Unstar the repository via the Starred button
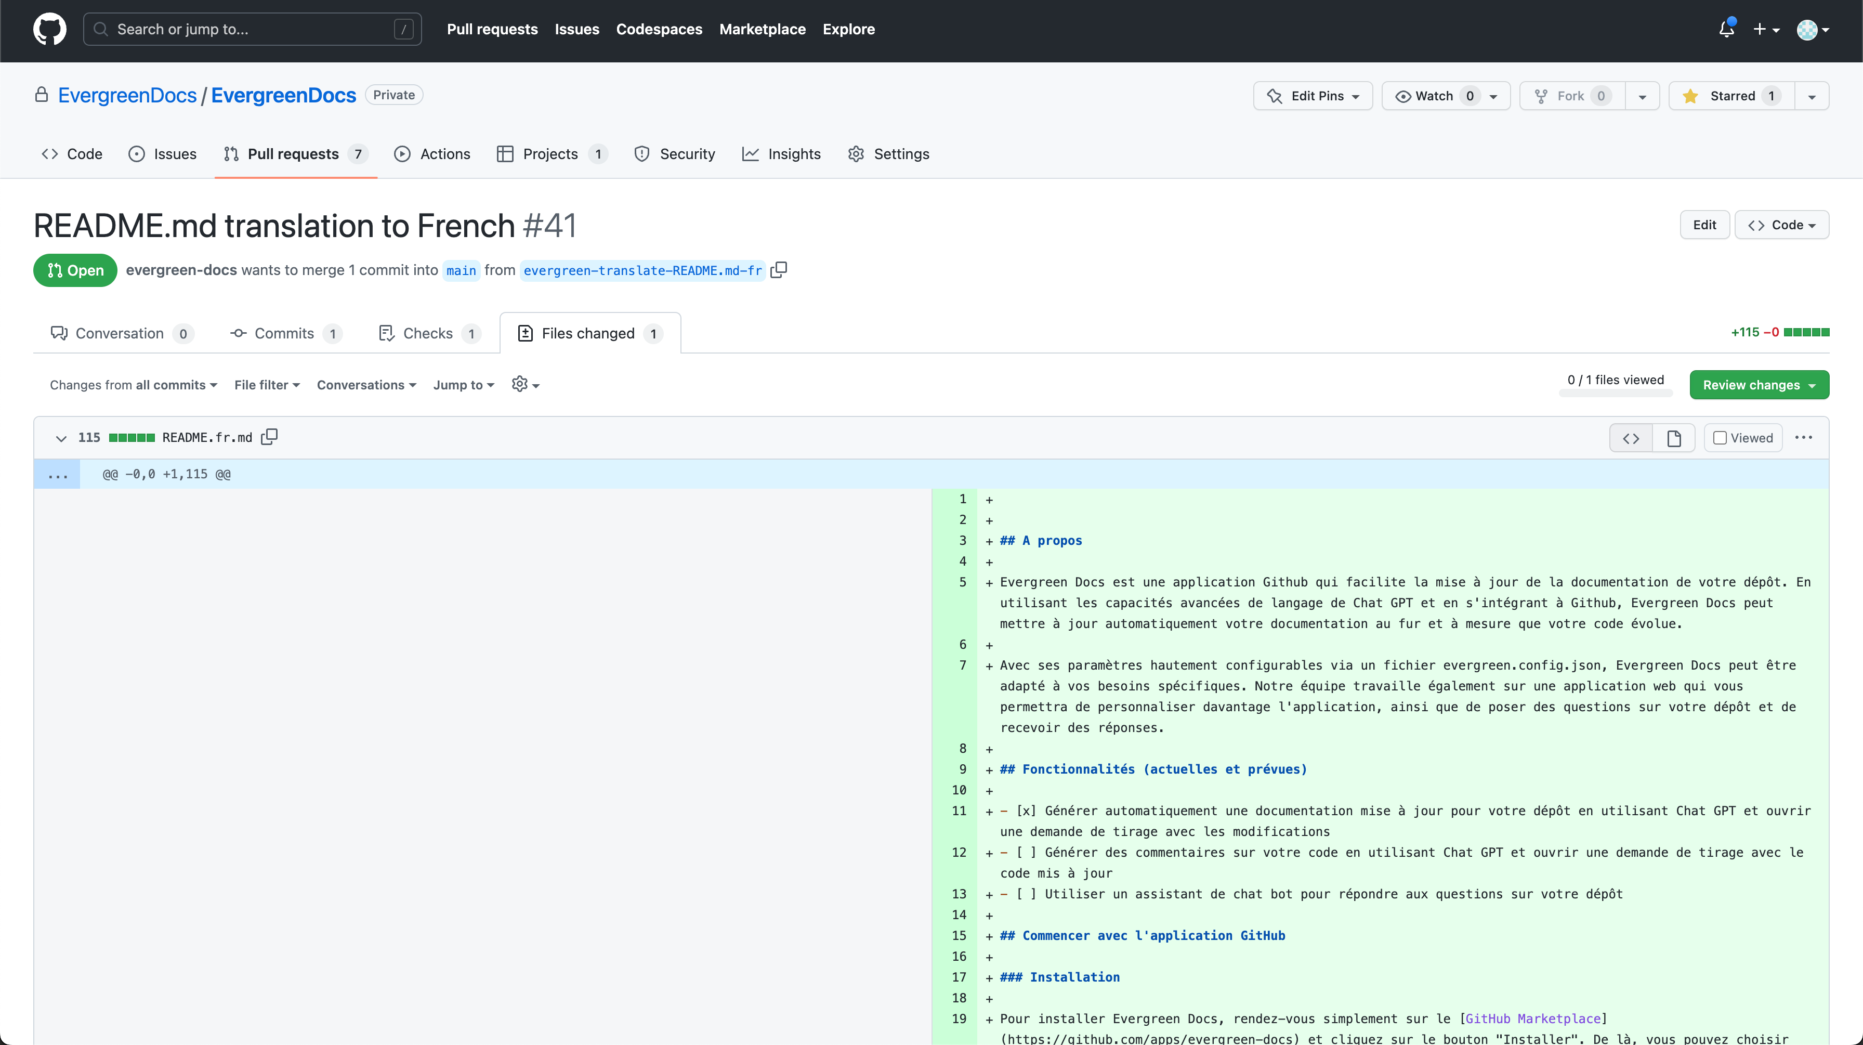Viewport: 1863px width, 1045px height. [1731, 96]
